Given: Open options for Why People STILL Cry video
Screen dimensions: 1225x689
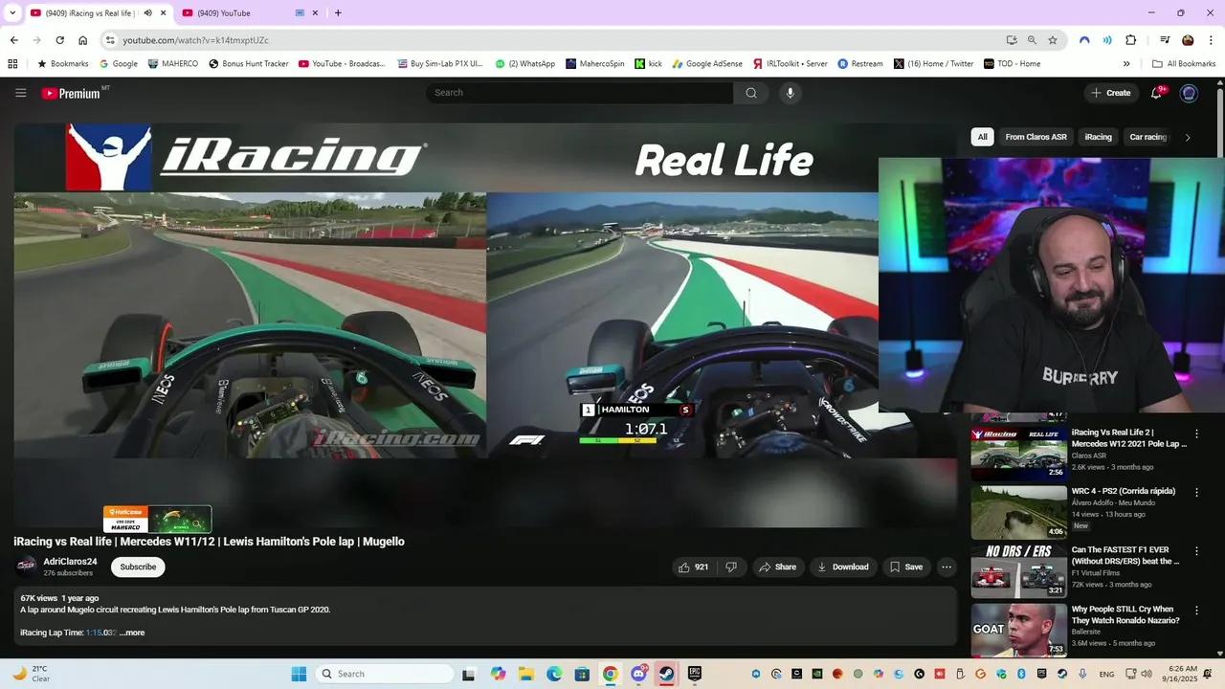Looking at the screenshot, I should pos(1196,610).
